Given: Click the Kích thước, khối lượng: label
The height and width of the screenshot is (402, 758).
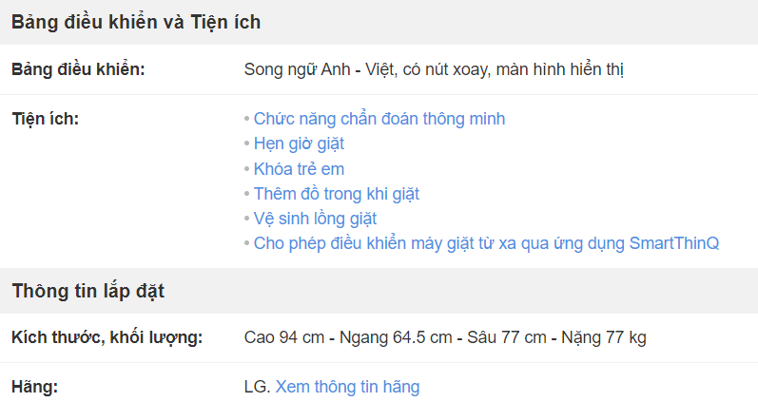Looking at the screenshot, I should point(107,337).
